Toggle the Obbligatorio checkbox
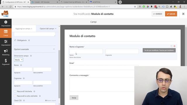The image size is (187, 105). click(x=15, y=40)
